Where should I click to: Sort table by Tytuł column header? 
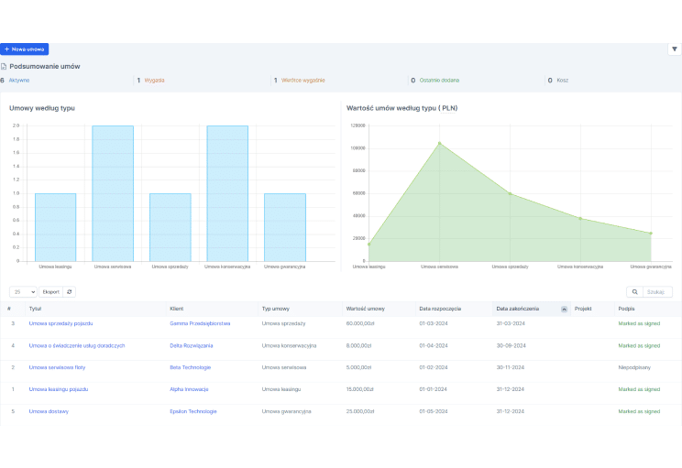(35, 310)
